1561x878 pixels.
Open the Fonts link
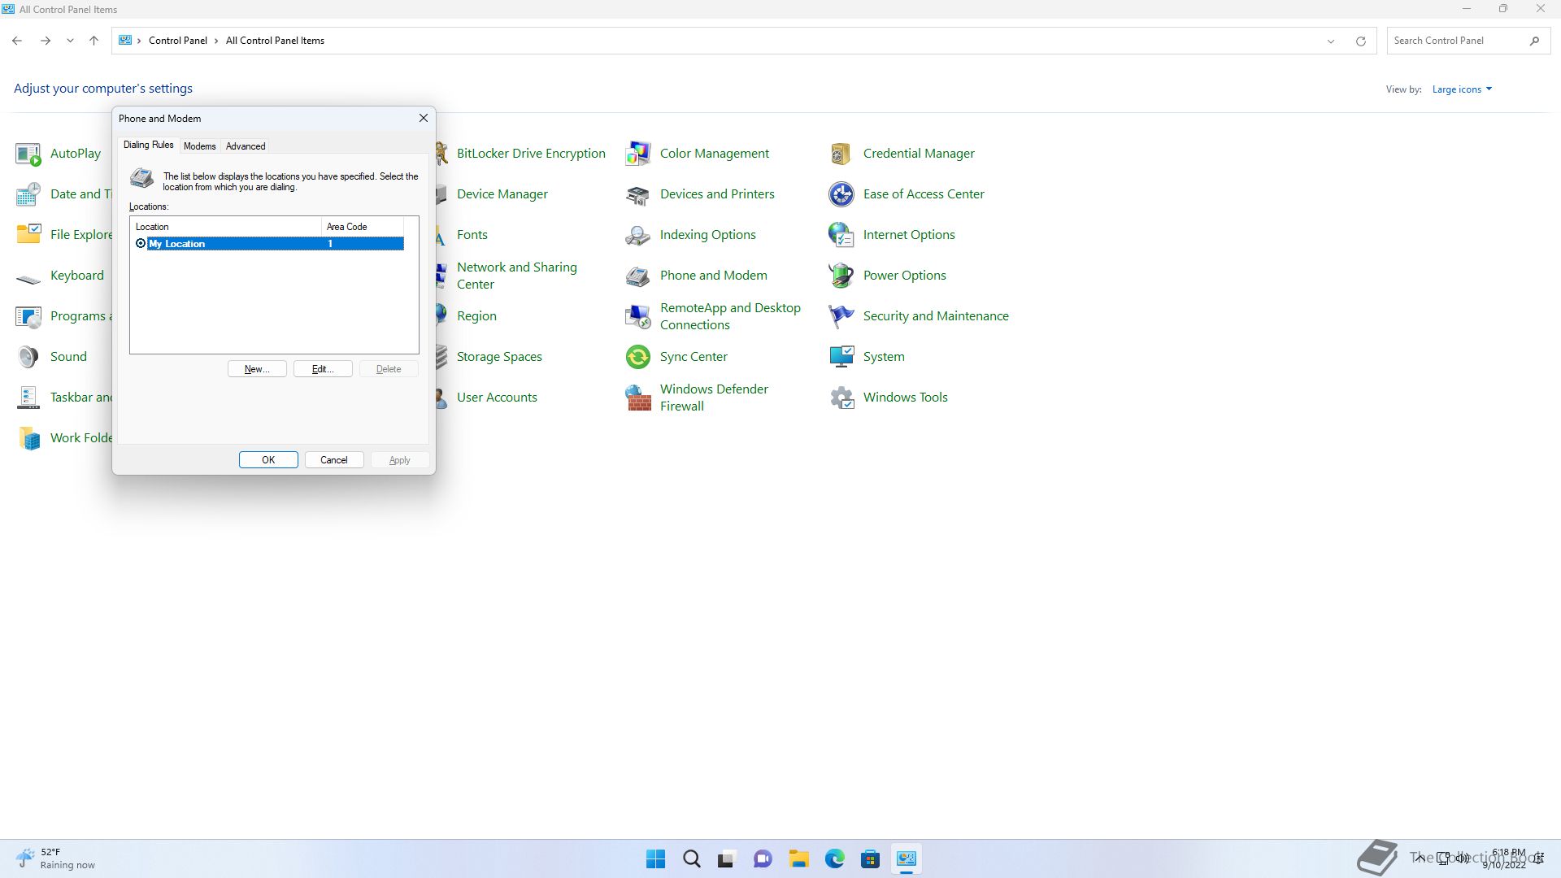point(472,235)
